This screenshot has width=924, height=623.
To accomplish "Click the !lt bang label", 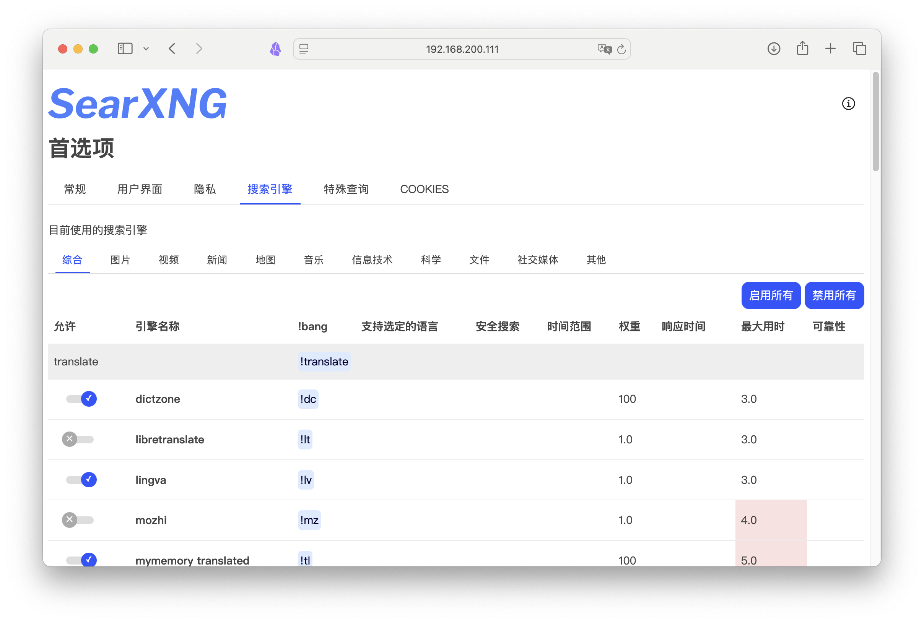I will pyautogui.click(x=305, y=440).
